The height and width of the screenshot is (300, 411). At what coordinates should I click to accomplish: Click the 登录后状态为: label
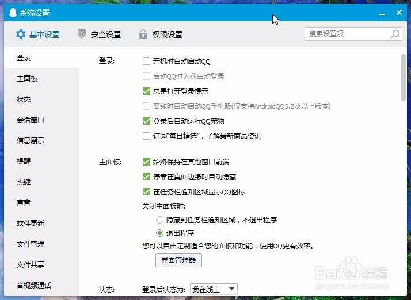click(164, 290)
